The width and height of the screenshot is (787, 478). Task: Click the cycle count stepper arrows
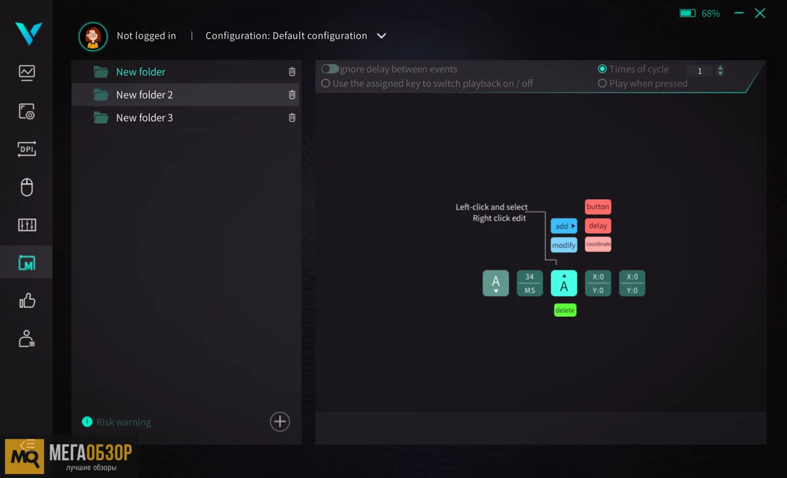[x=720, y=71]
